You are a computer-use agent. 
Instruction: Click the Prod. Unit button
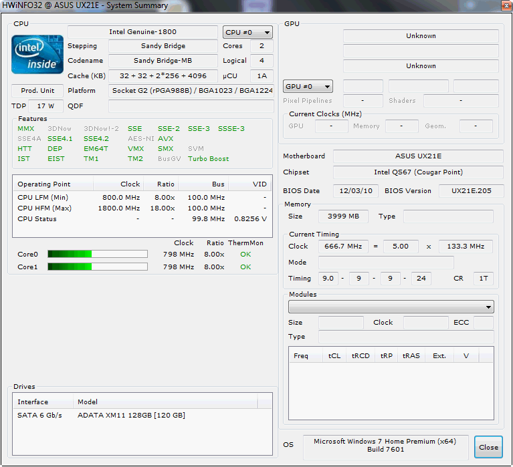37,90
